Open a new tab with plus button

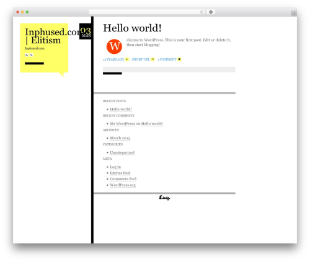coord(294,14)
